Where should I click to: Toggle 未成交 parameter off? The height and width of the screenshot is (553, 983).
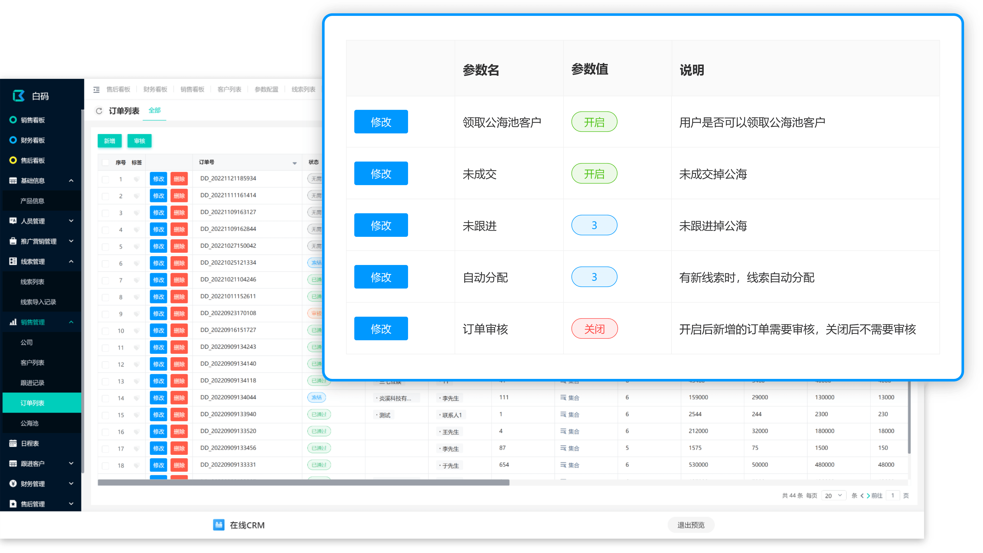593,174
